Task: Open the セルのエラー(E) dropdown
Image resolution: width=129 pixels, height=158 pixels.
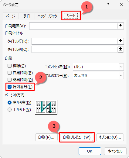Action: click(98, 76)
